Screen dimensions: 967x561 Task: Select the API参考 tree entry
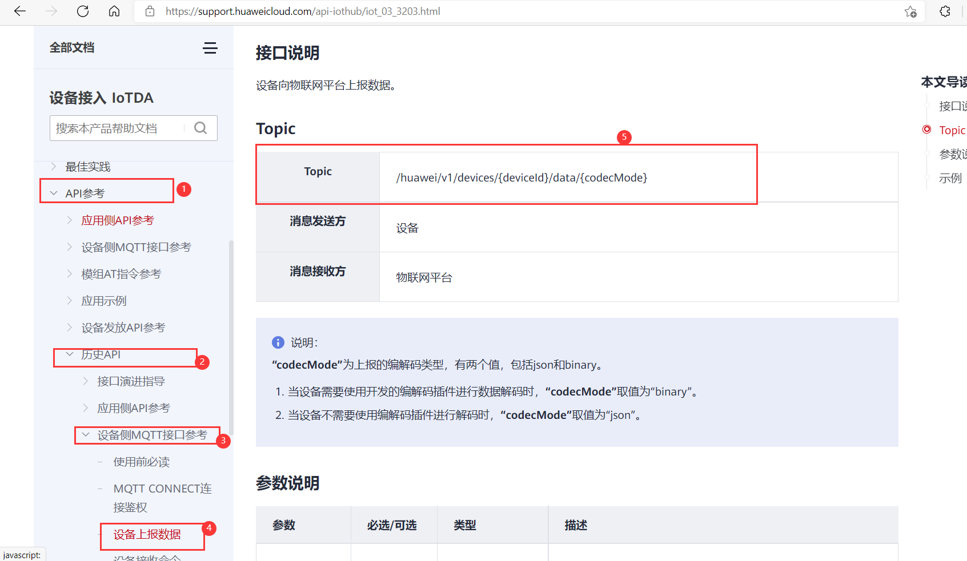(85, 193)
